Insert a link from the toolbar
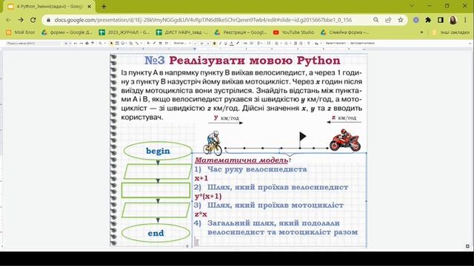The image size is (474, 266). pos(245,44)
